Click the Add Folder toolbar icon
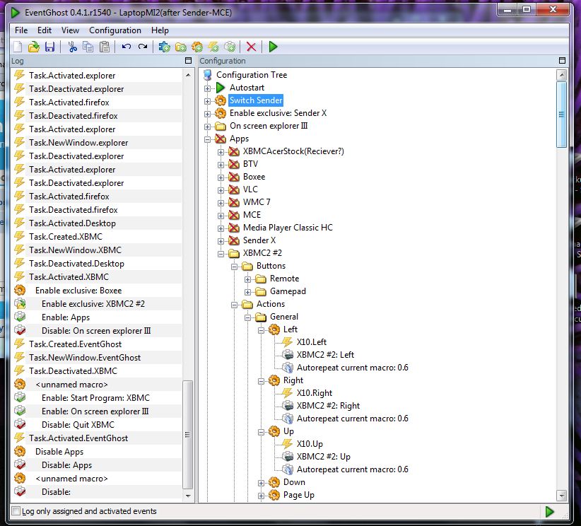581x526 pixels. (x=181, y=47)
